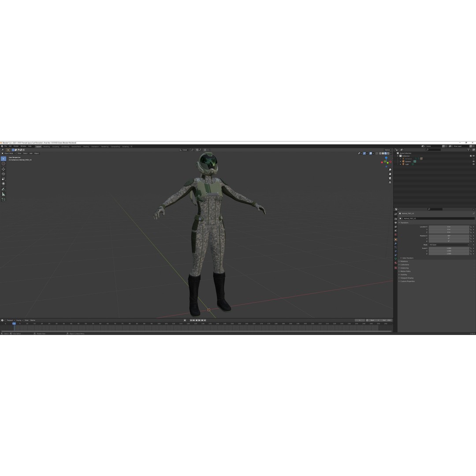
Task: Open the File menu
Action: click(x=5, y=146)
